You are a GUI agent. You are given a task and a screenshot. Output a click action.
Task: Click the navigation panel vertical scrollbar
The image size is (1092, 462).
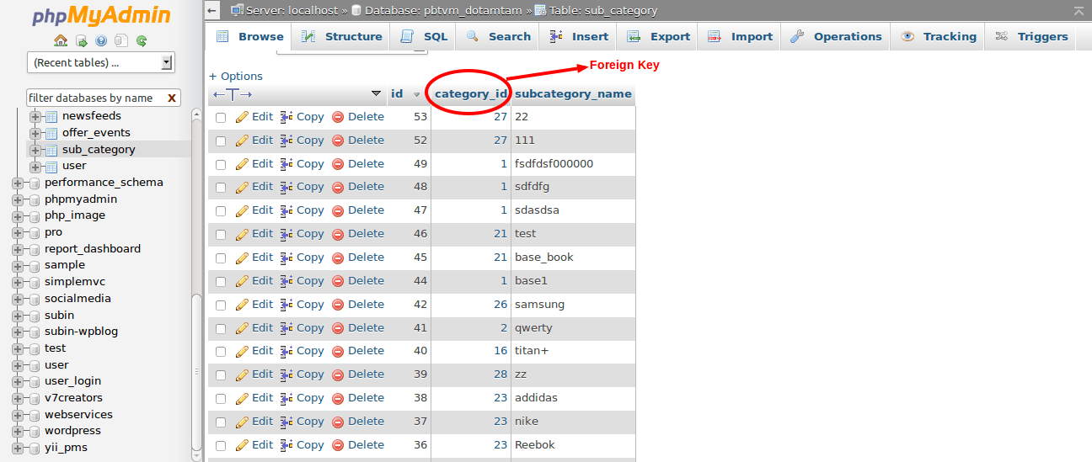(x=196, y=374)
